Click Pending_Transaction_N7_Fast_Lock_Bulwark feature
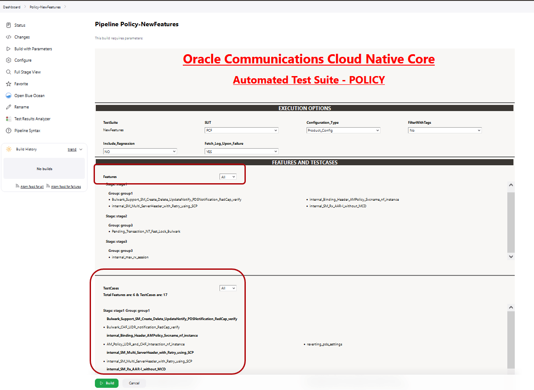 pyautogui.click(x=146, y=231)
